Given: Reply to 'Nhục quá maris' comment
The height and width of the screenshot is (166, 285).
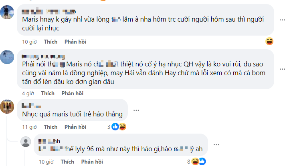Looking at the screenshot, I should coord(75,127).
